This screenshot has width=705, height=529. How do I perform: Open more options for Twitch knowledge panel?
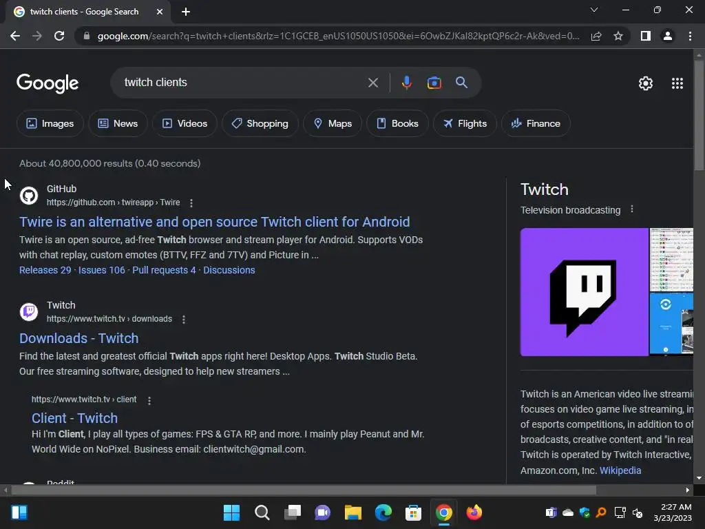tap(632, 209)
